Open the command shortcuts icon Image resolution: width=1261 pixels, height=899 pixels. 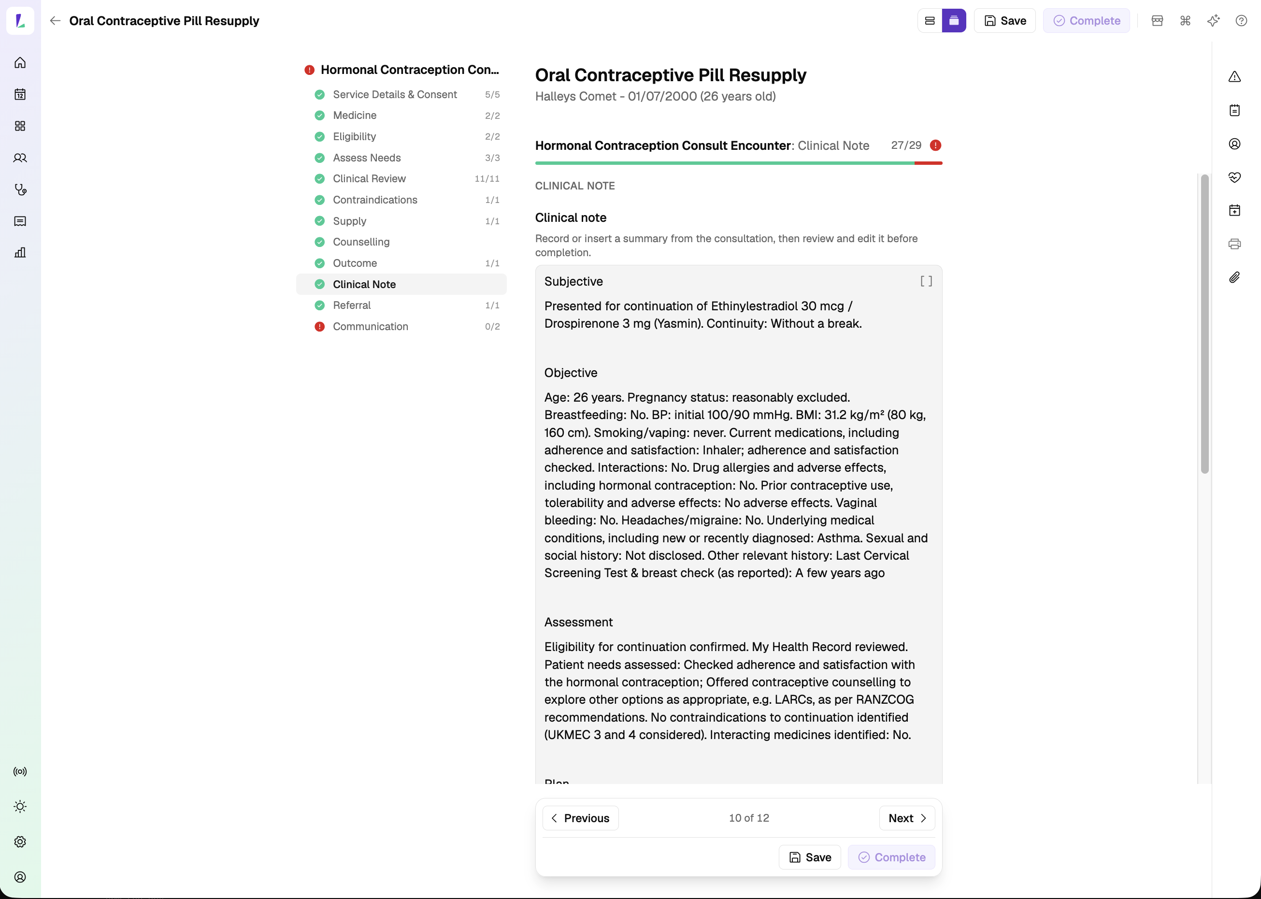point(1185,20)
